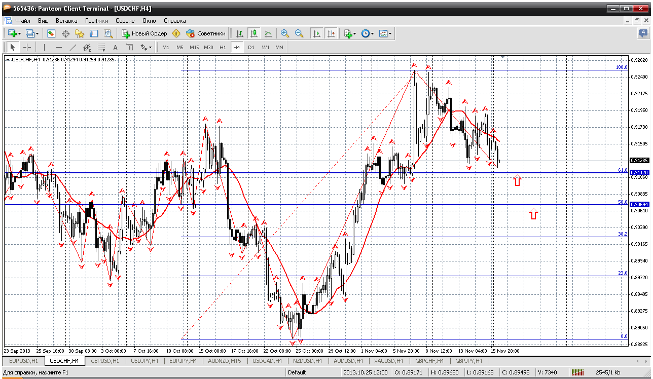
Task: Select the crosshair cursor tool
Action: point(27,47)
